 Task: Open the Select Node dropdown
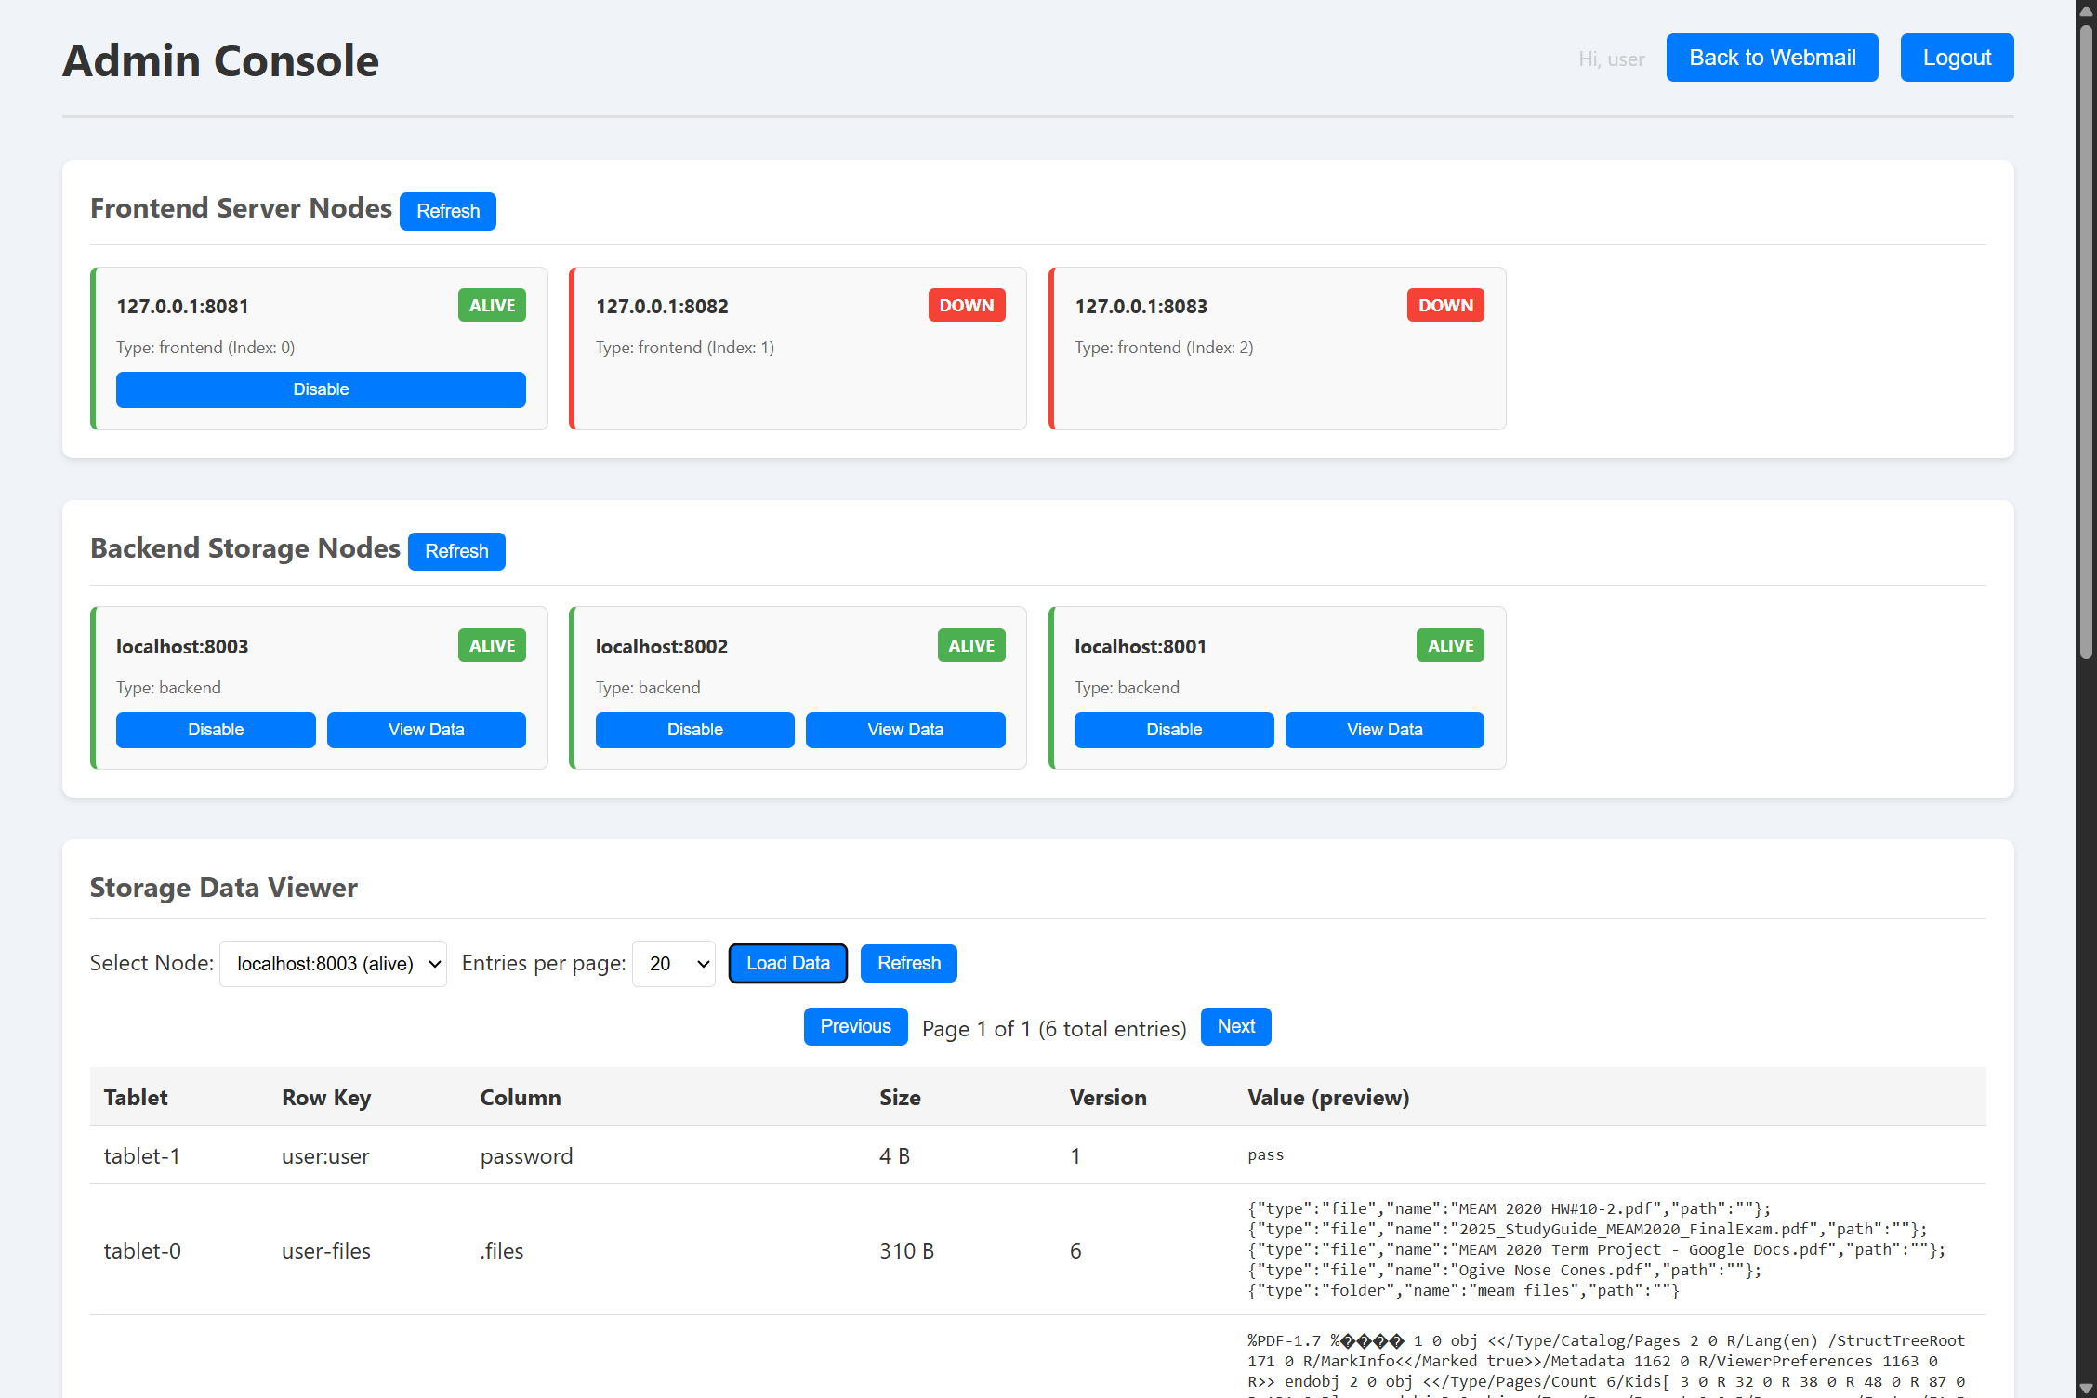click(x=333, y=964)
